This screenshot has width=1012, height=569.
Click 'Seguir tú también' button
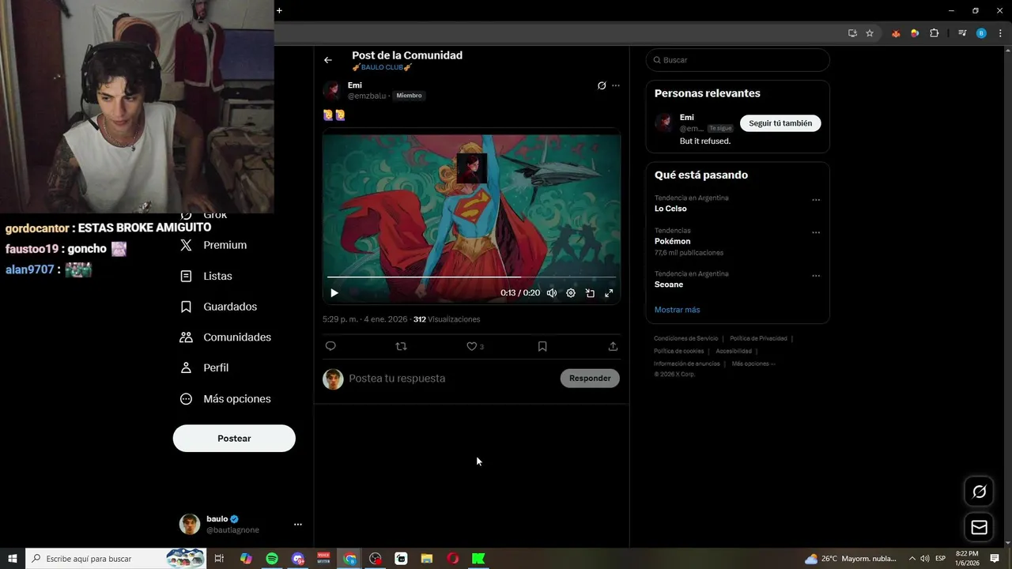(780, 123)
